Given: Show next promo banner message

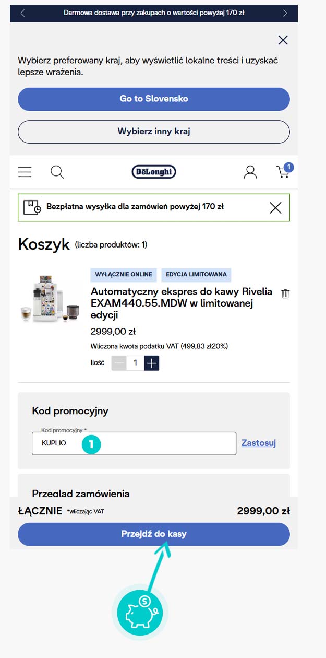Looking at the screenshot, I should (x=285, y=13).
